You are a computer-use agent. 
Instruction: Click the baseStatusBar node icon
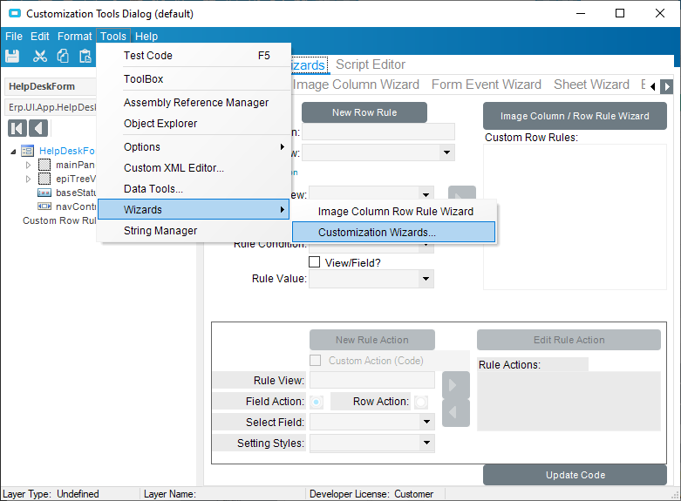point(44,193)
